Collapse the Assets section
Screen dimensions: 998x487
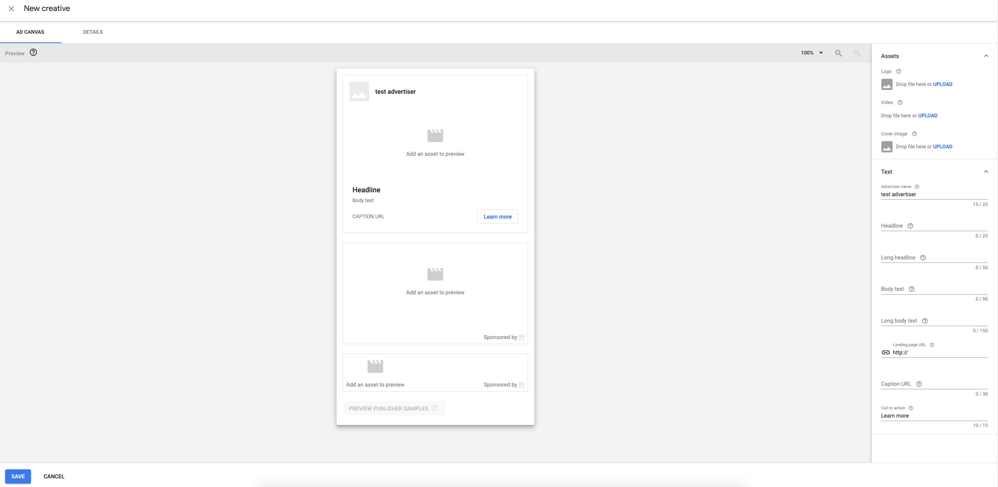tap(986, 56)
